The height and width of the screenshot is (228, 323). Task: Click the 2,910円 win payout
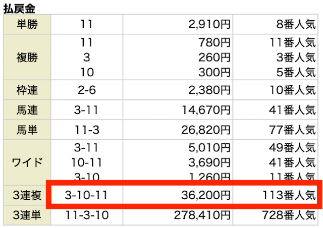pos(209,24)
